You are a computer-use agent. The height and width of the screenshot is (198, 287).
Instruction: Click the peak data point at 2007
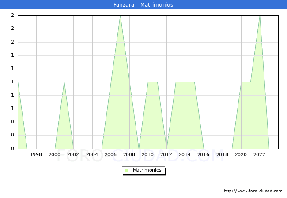120,16
